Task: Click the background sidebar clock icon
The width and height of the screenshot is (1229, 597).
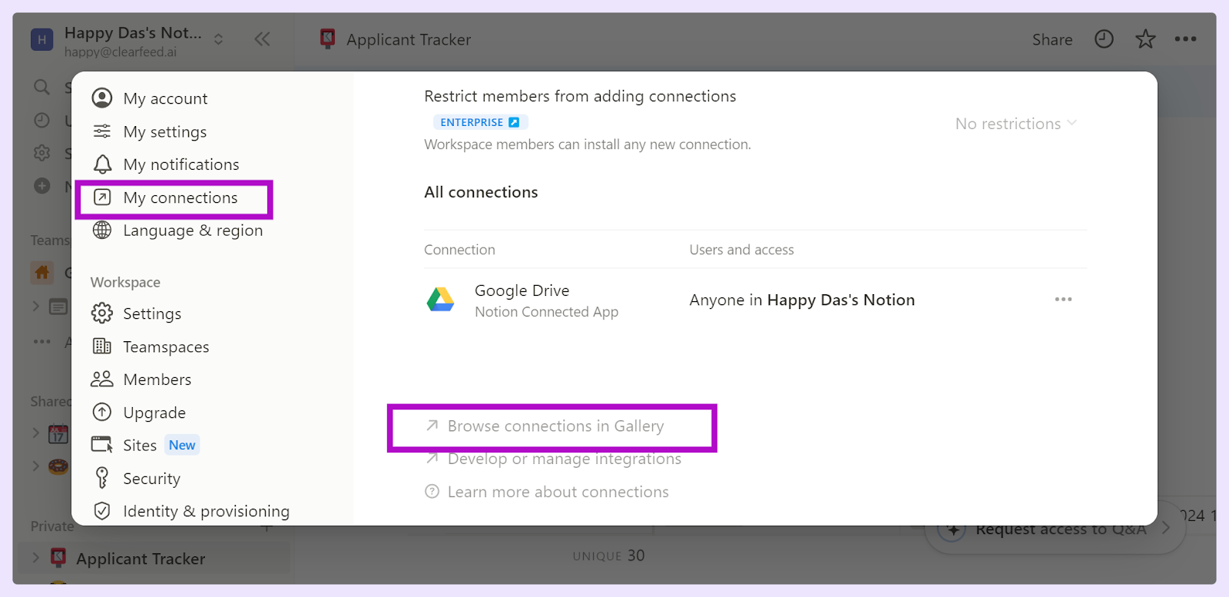Action: (42, 120)
